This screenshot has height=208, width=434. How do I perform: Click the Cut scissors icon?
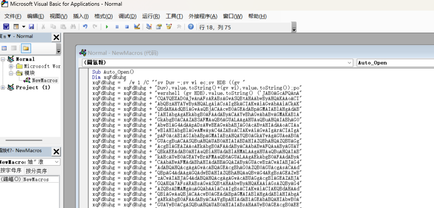point(43,27)
